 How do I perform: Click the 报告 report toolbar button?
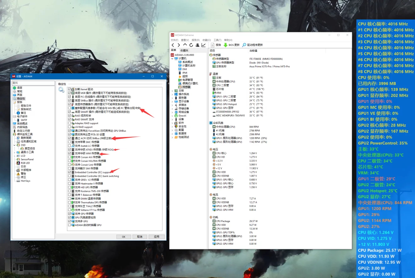[x=216, y=45]
